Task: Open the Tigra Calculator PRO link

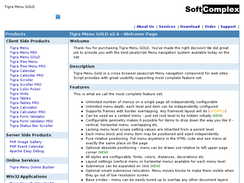Action: (28, 112)
